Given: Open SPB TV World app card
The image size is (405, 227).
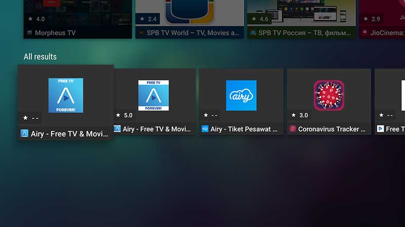Looking at the screenshot, I should coord(189,19).
